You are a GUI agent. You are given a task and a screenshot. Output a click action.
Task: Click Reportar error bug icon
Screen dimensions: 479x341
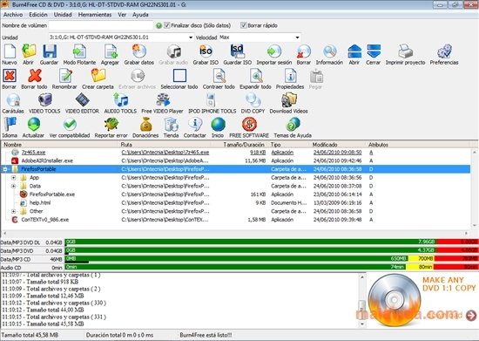coord(111,125)
